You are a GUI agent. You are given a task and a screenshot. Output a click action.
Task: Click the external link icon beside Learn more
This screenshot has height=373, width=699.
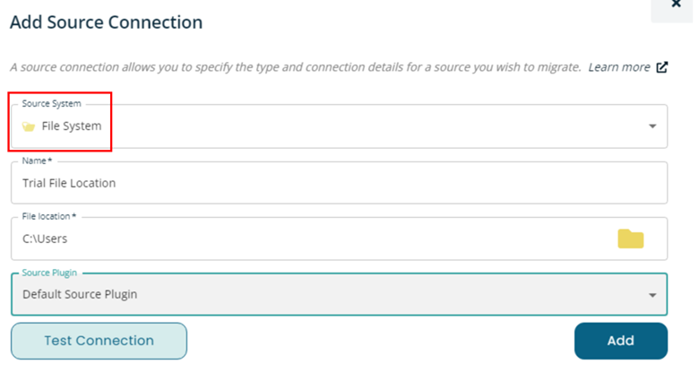point(661,67)
